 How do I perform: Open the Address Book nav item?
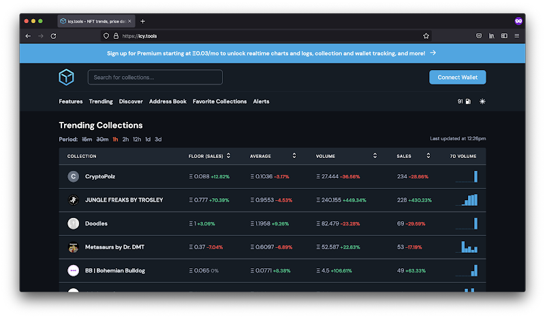click(x=168, y=101)
